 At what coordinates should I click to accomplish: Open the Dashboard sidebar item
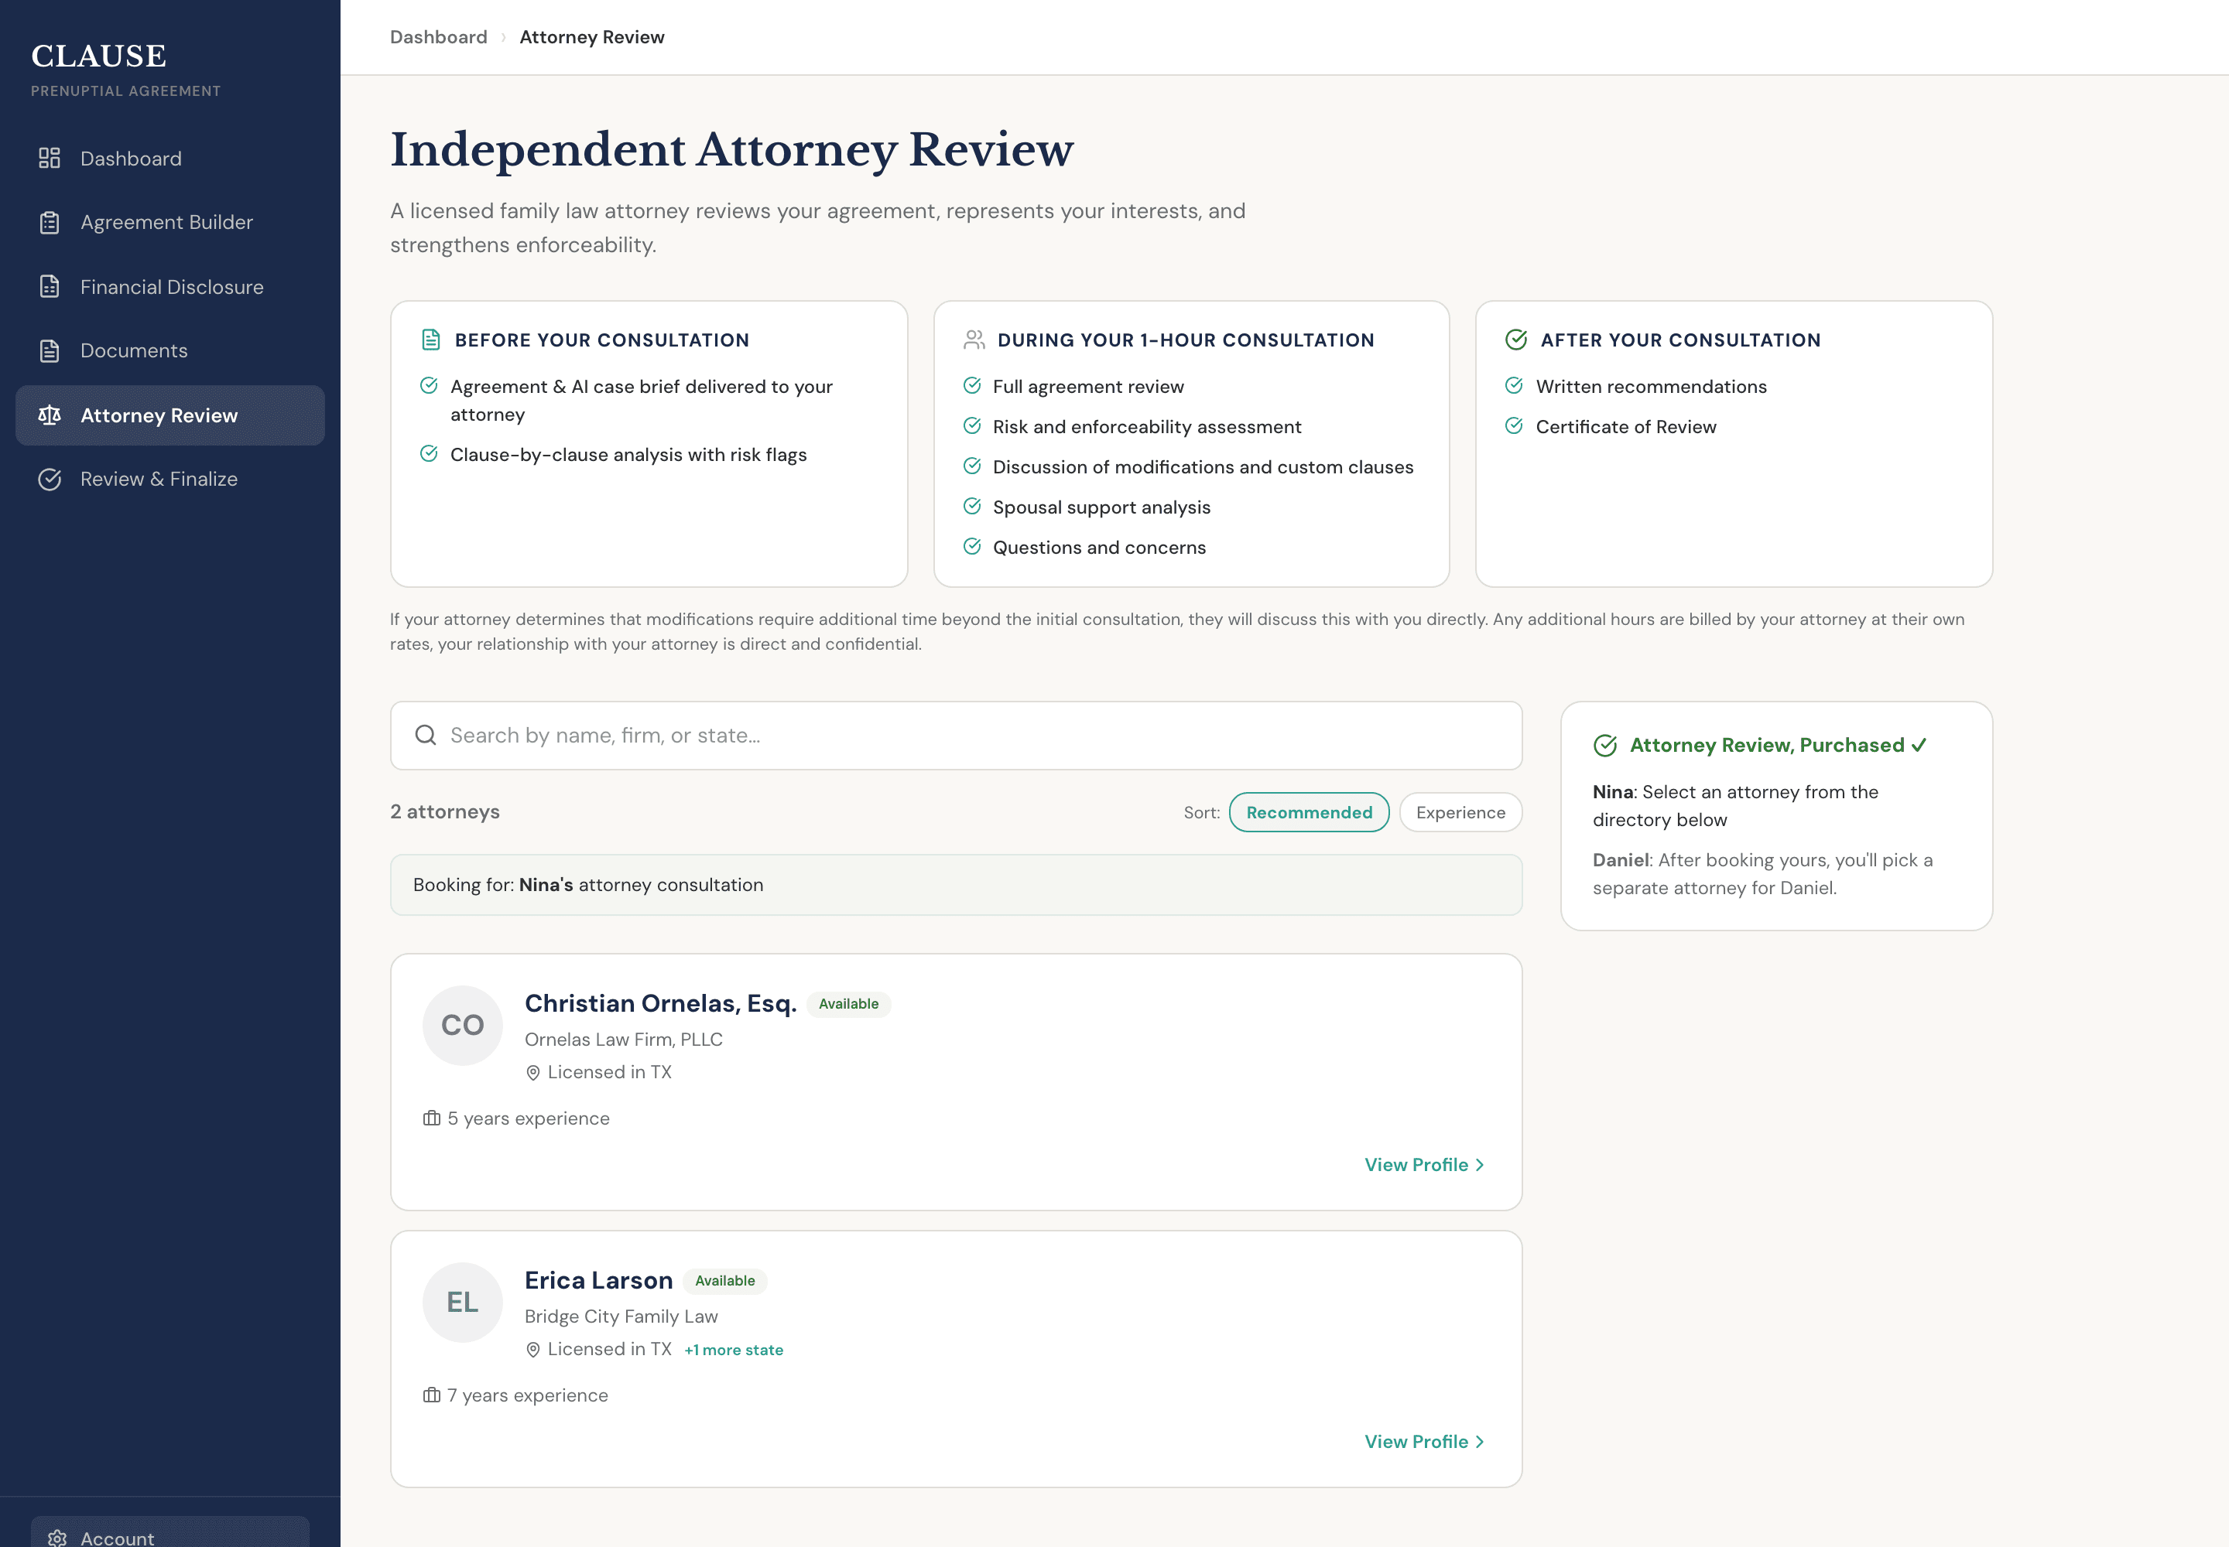(169, 158)
